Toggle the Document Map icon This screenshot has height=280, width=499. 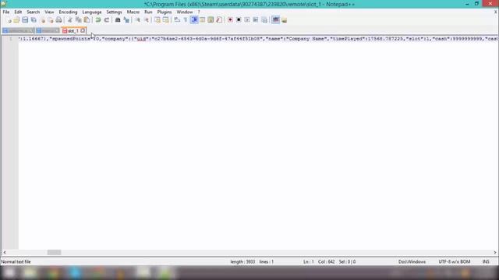[x=211, y=20]
